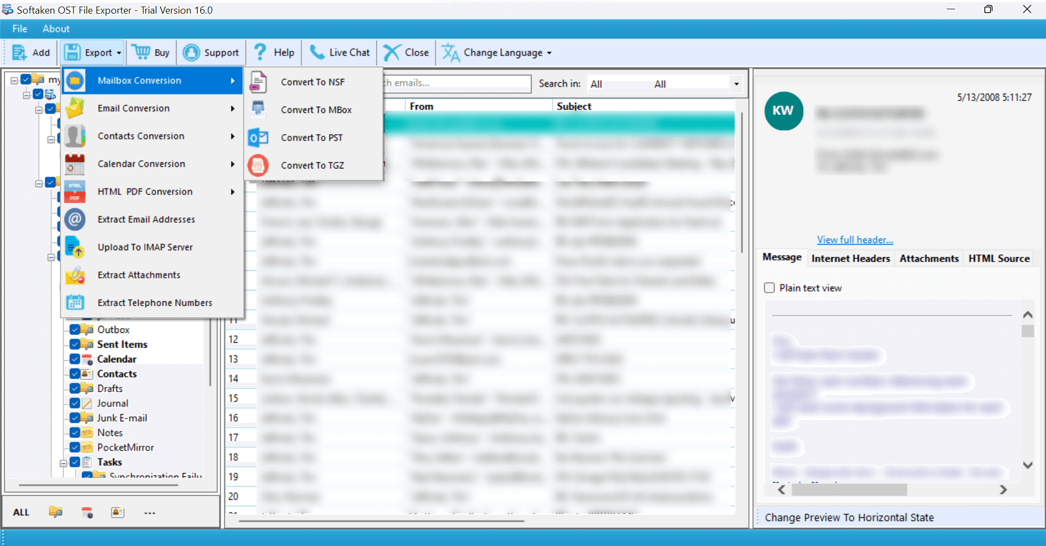This screenshot has width=1046, height=546.
Task: Uncheck the Drafts folder checkbox
Action: click(x=75, y=389)
